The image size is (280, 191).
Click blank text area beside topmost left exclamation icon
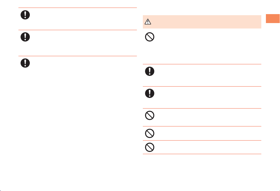pos(84,19)
